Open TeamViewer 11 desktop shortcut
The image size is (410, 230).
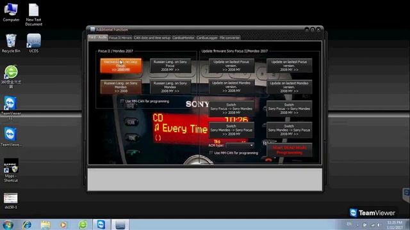point(11,108)
